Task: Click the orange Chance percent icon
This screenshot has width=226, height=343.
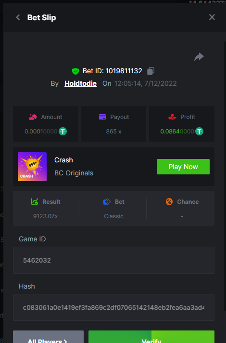Action: point(169,201)
